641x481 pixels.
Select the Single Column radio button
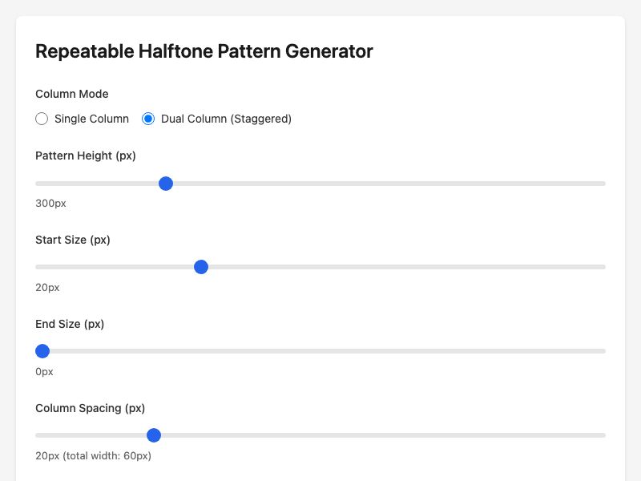click(x=42, y=119)
